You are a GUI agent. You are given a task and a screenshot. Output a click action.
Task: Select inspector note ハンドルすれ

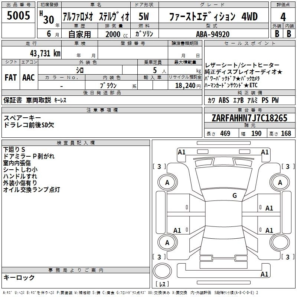(20, 176)
